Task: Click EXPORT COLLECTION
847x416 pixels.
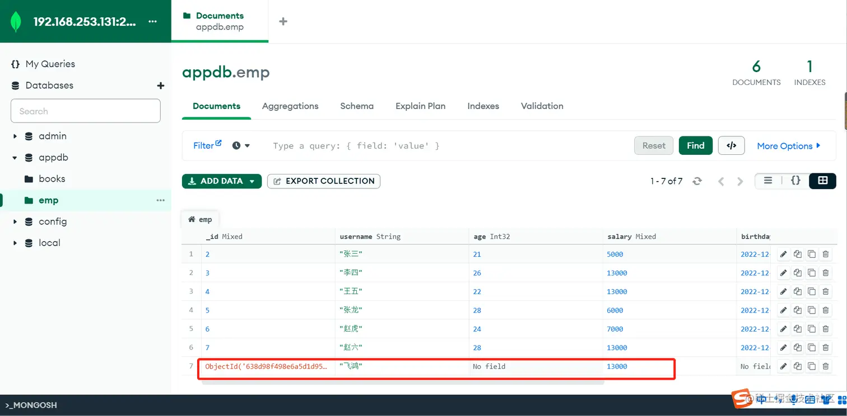Action: click(x=324, y=181)
